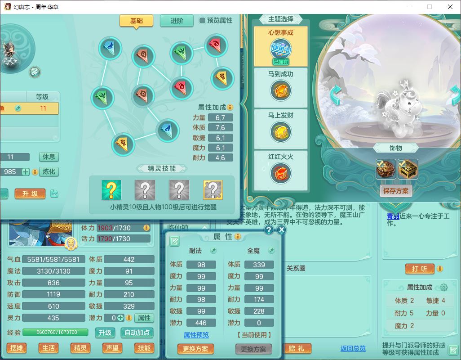The height and width of the screenshot is (360, 461).
Task: Click the 保存方案 button
Action: pos(396,191)
